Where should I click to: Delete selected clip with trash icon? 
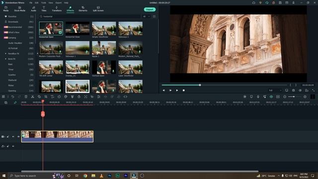[26, 97]
